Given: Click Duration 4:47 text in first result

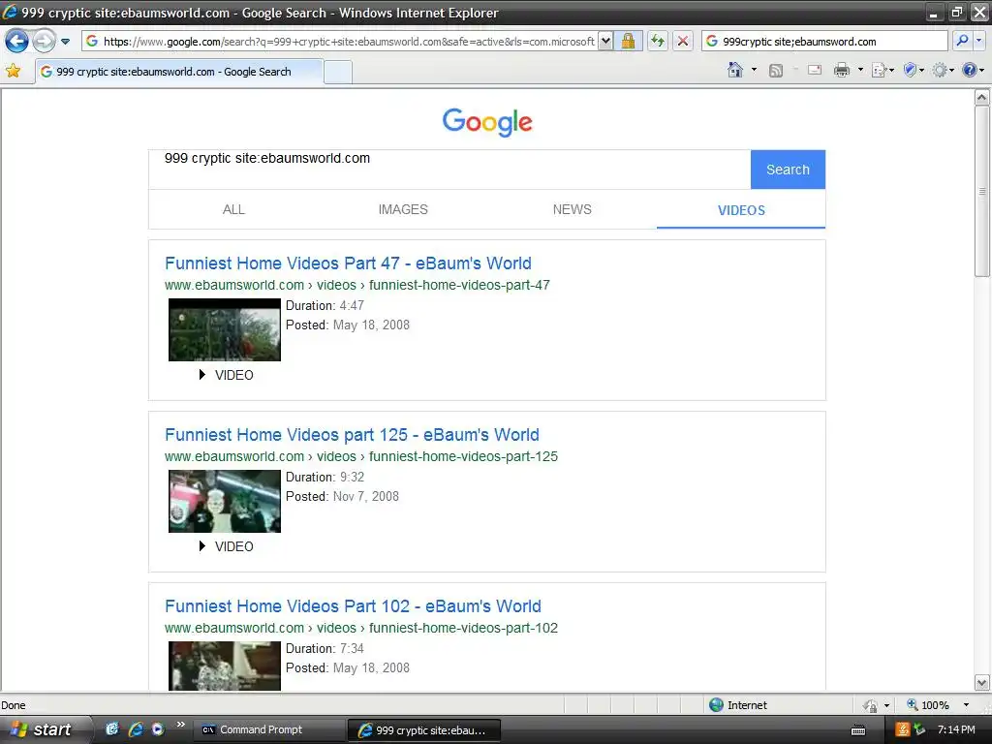Looking at the screenshot, I should 325,305.
